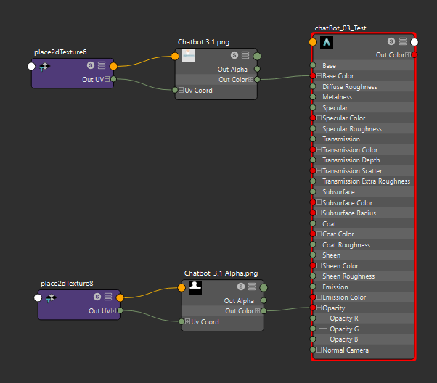The image size is (437, 383).
Task: Click the Arnold shader icon on chatBot_03_Test
Action: point(327,42)
